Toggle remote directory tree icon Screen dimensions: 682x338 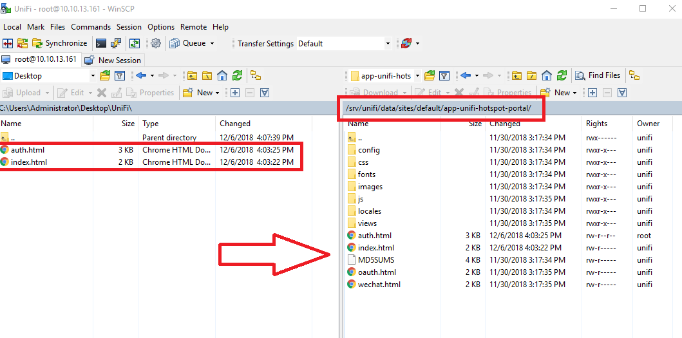tap(634, 76)
